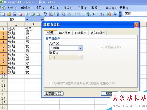Cut selection with the scissors icon

[x=58, y=14]
